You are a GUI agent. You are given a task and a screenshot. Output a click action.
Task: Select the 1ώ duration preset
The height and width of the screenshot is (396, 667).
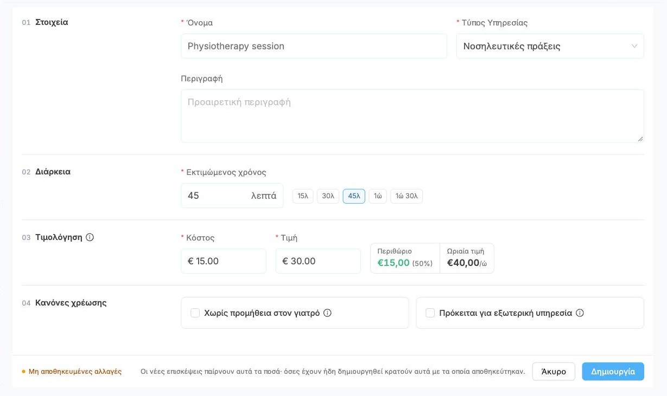pyautogui.click(x=378, y=196)
